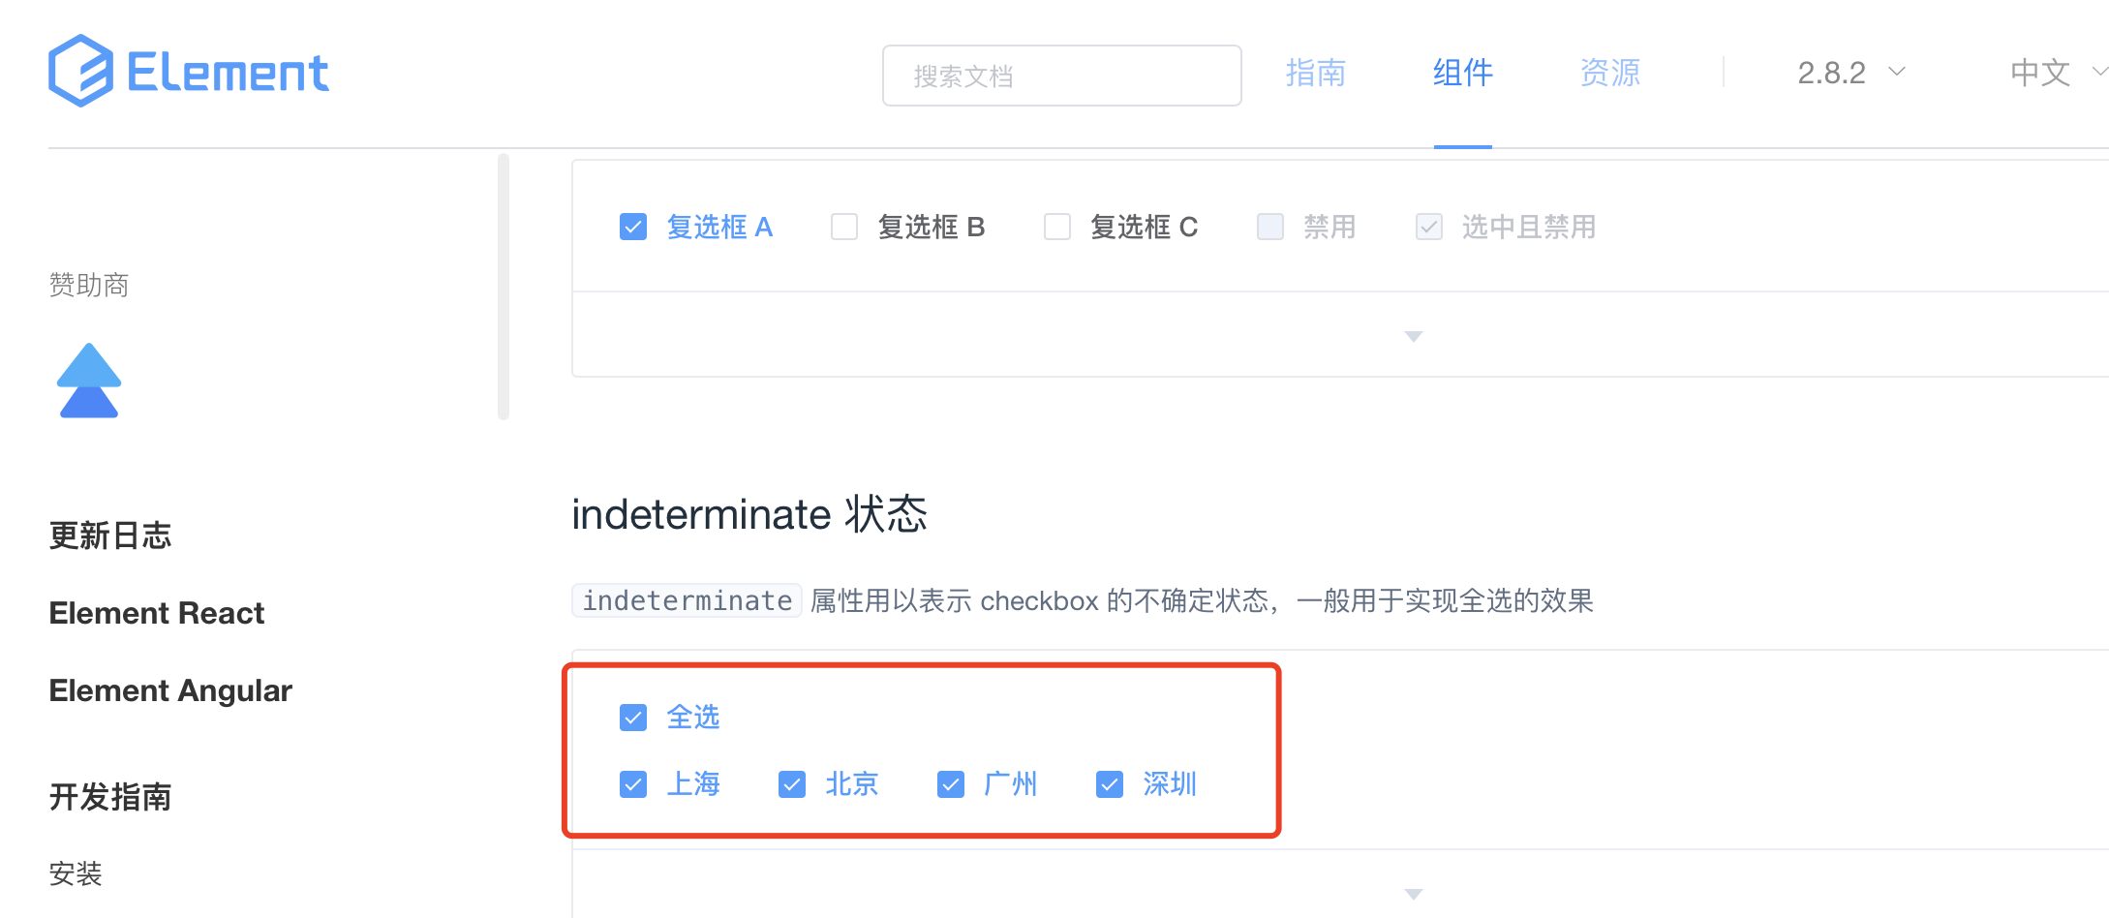Go to the 指南 tab
2109x918 pixels.
click(1315, 73)
